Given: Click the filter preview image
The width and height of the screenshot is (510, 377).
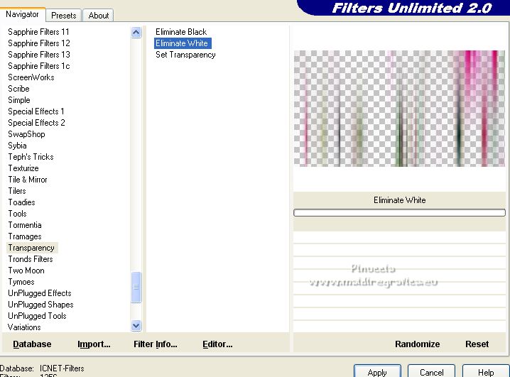Looking at the screenshot, I should click(x=399, y=109).
